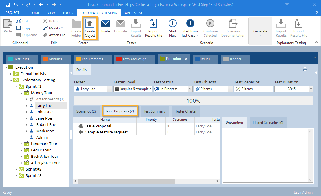The width and height of the screenshot is (321, 196).
Task: Click the Attach File paperclip icon
Action: click(x=45, y=35)
